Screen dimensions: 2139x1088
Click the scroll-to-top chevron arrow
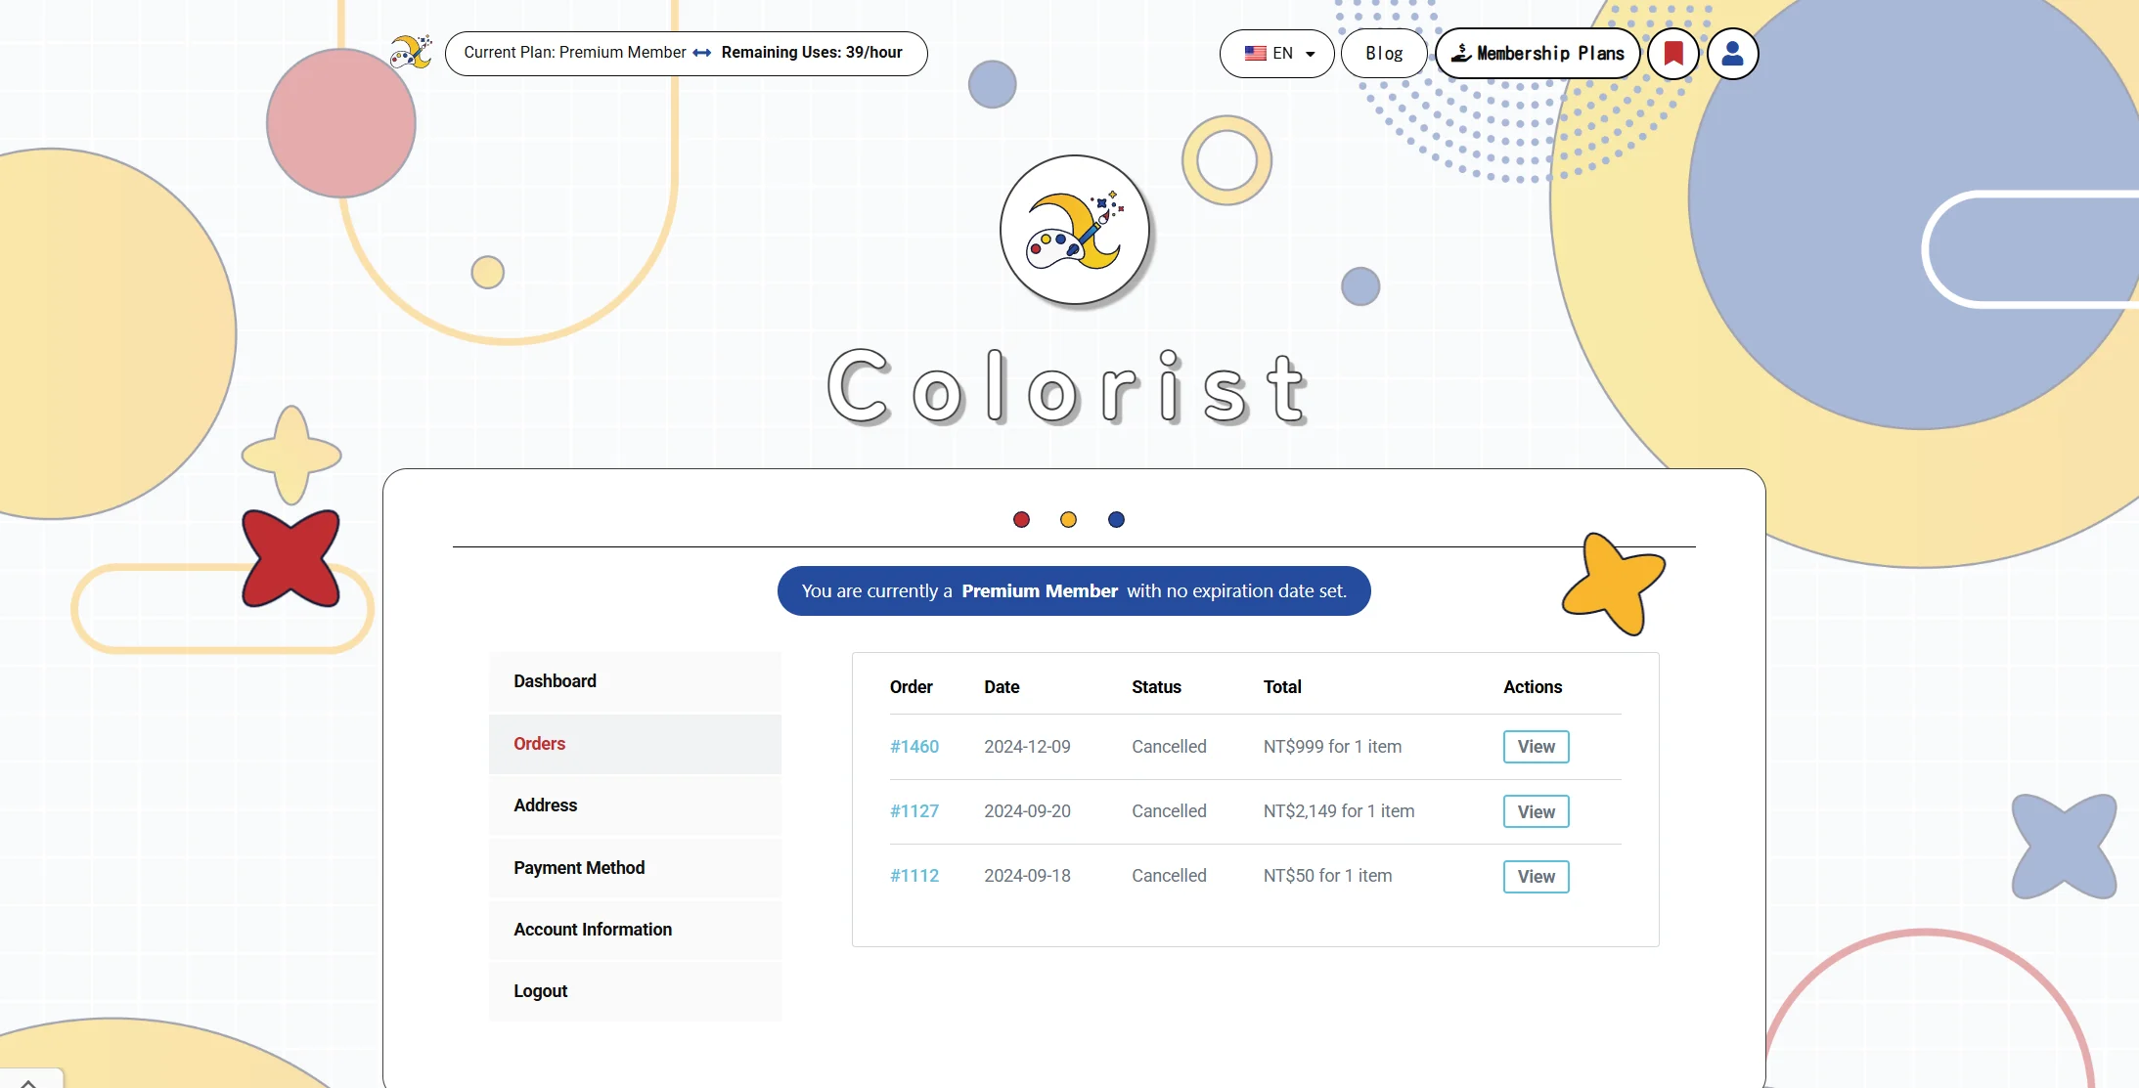[28, 1081]
